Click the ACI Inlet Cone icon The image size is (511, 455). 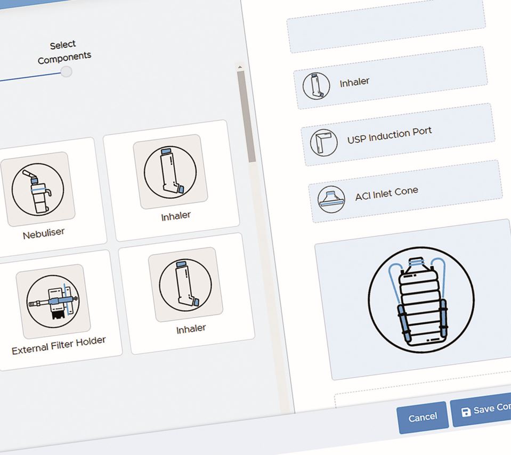[x=331, y=199]
